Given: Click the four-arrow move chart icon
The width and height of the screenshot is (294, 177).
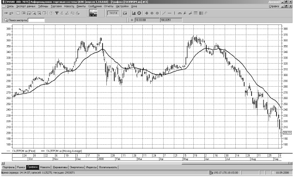Looking at the screenshot, I should pyautogui.click(x=147, y=13).
